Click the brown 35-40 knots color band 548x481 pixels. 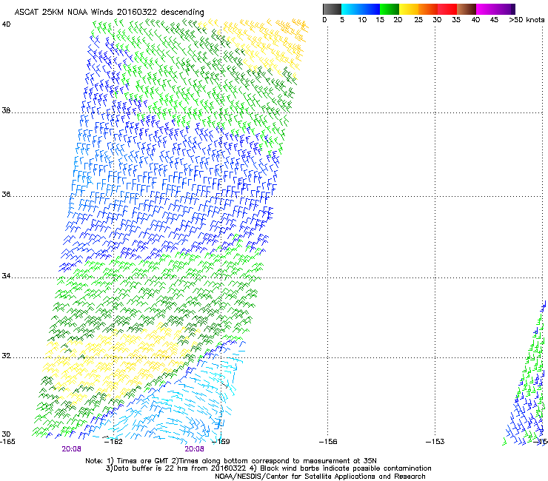pos(467,9)
